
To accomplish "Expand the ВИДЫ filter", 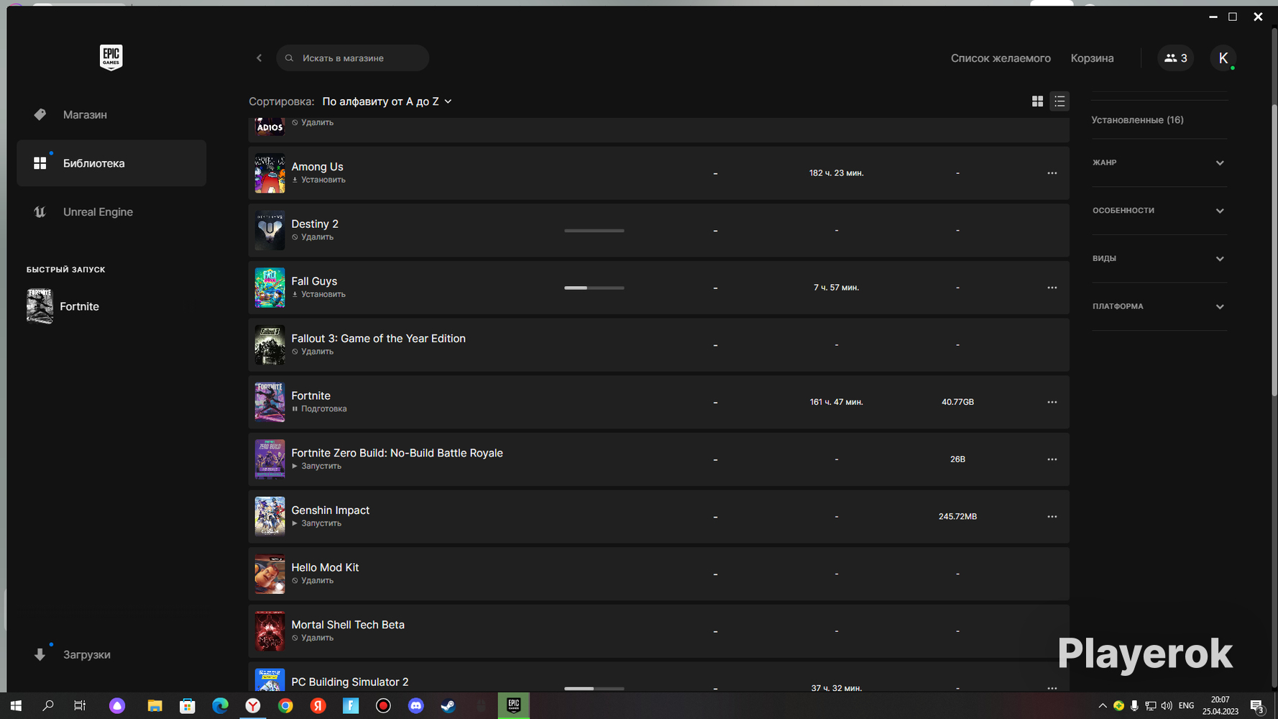I will [1159, 258].
